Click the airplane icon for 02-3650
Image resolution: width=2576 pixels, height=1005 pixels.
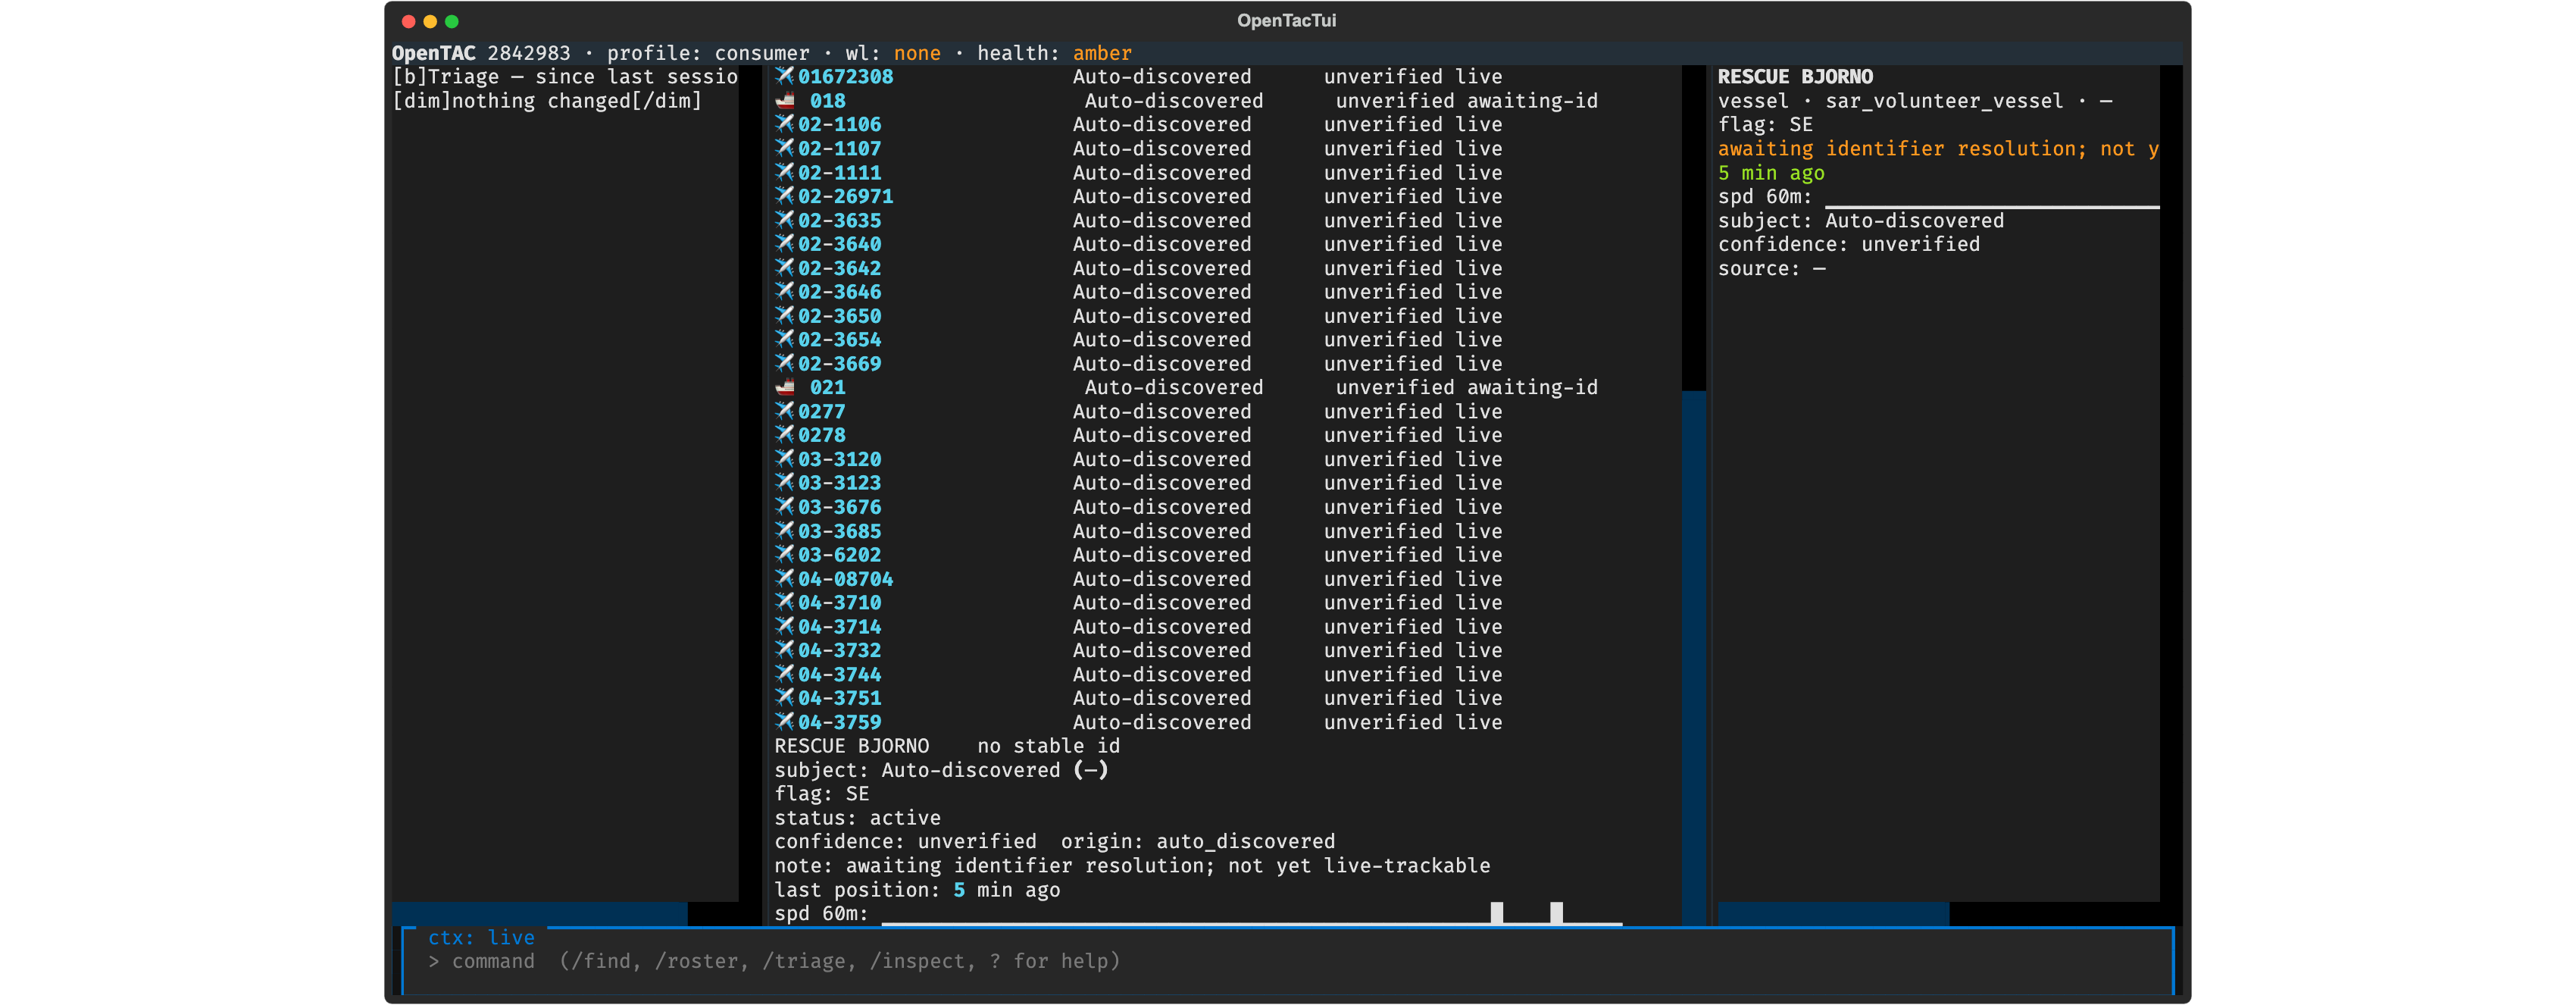[785, 316]
